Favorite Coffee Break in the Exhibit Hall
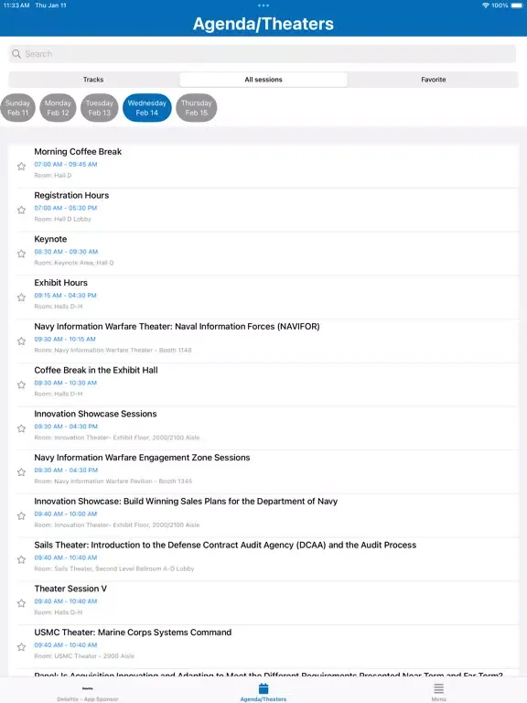 [x=21, y=384]
